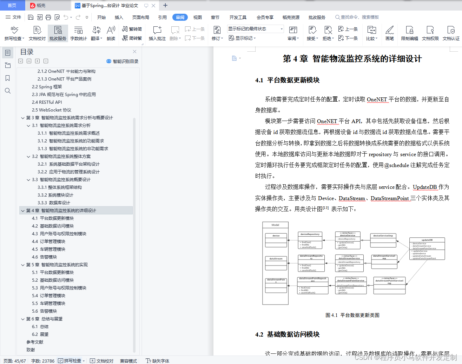The image size is (462, 364).
Task: Switch to the 页面布局 ribbon tab
Action: [x=141, y=17]
